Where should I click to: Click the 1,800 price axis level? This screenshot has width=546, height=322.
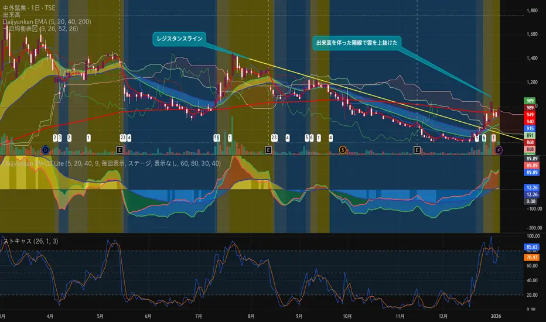(x=532, y=11)
